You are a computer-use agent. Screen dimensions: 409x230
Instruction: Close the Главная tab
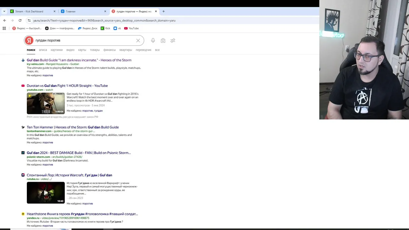(x=105, y=11)
